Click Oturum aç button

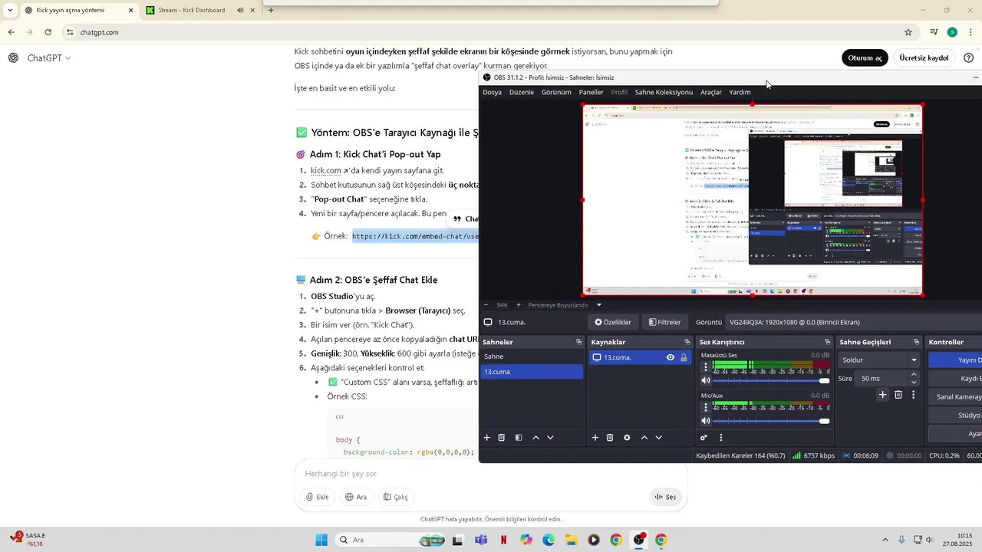(865, 58)
